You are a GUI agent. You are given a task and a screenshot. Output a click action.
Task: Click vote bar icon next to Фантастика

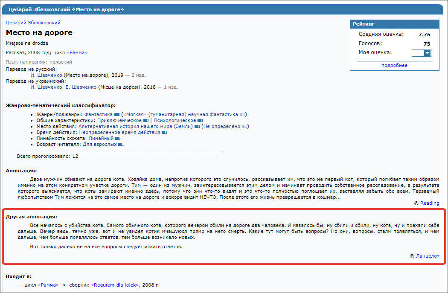point(117,115)
